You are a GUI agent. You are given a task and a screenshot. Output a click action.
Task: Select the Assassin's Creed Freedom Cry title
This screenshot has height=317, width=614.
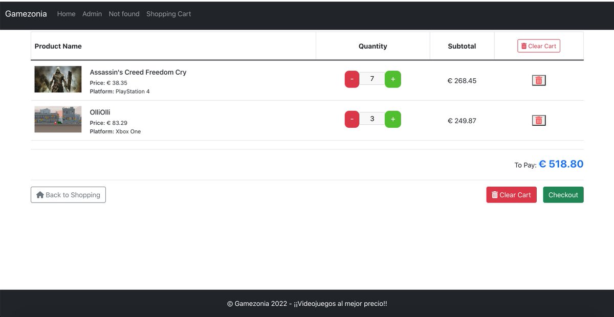[138, 72]
